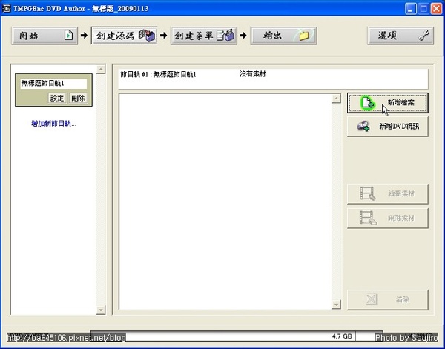
Task: Click the film eraser icon on 刪除素材
Action: [x=368, y=218]
